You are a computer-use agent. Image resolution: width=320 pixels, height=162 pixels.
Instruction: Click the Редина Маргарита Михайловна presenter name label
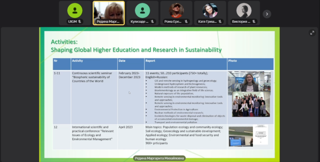(x=159, y=158)
